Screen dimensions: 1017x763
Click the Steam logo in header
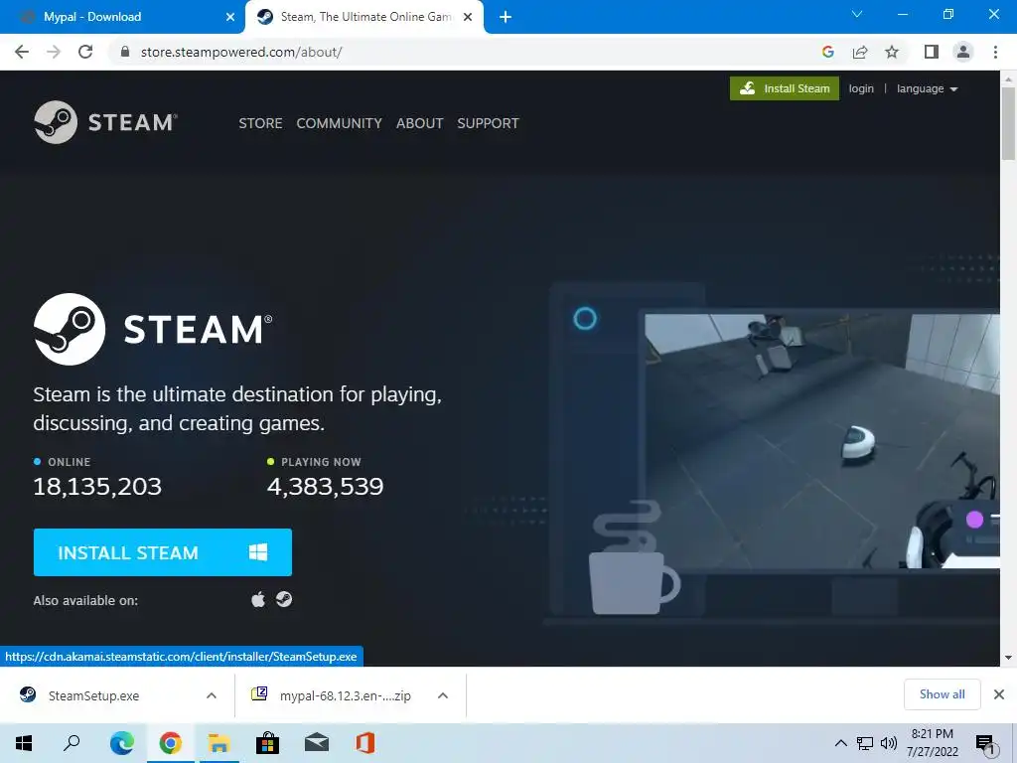[105, 122]
